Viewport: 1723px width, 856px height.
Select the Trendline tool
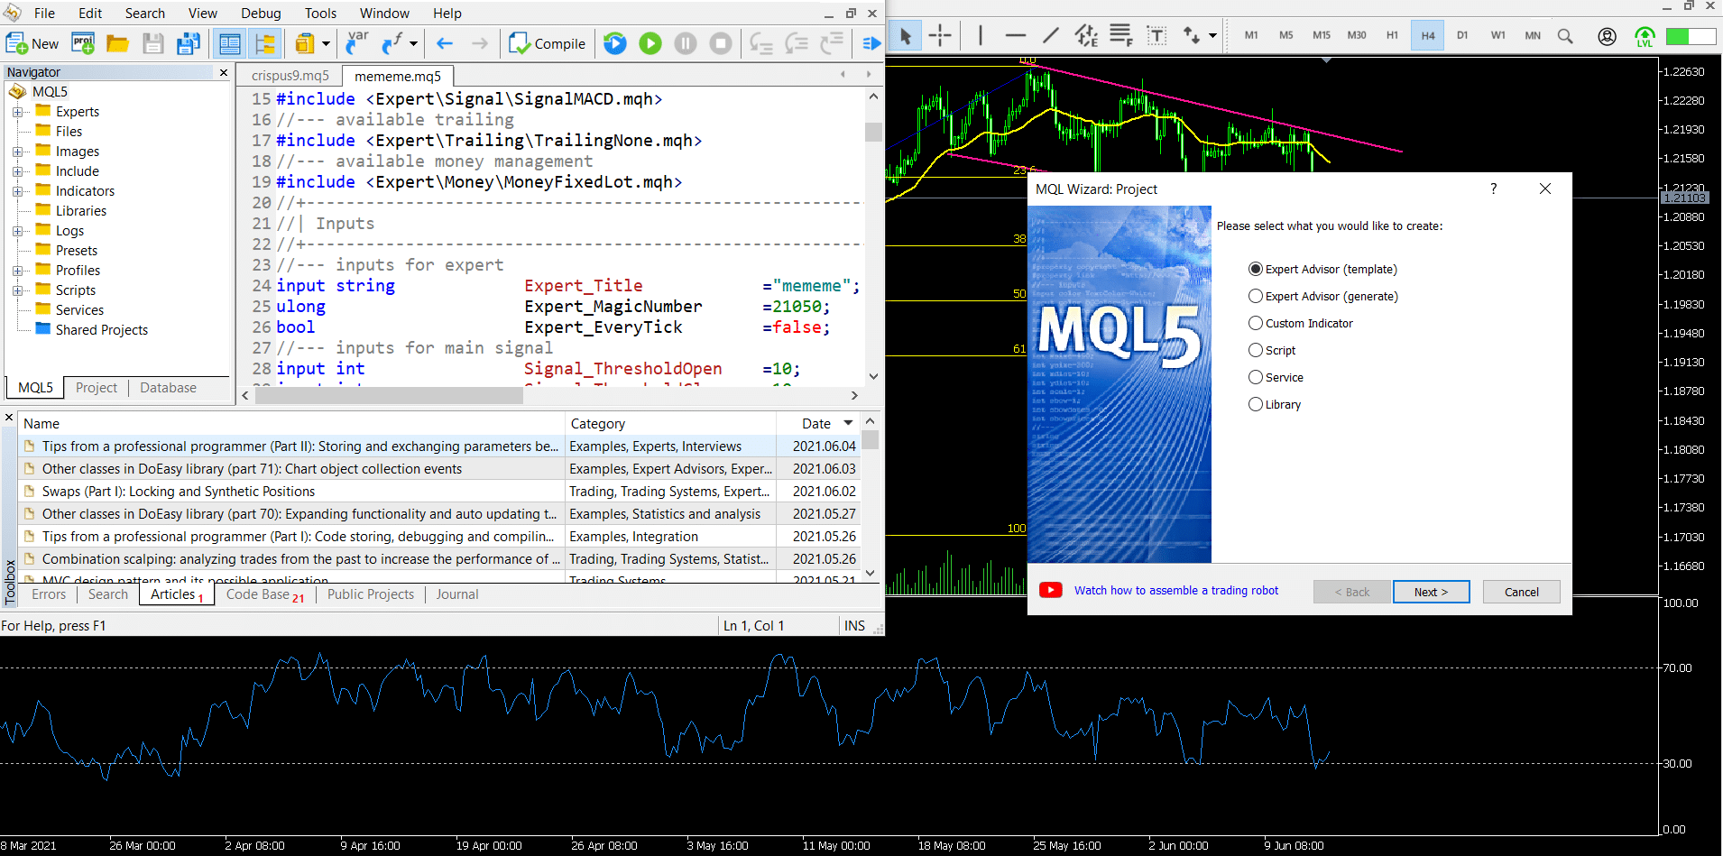[1051, 35]
